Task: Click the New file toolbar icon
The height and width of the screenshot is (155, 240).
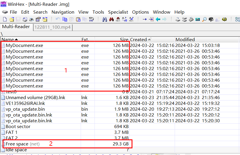Action: pyautogui.click(x=5, y=19)
